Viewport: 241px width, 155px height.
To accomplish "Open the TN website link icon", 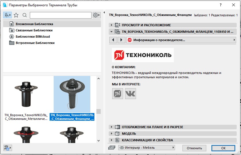I will [118, 94].
